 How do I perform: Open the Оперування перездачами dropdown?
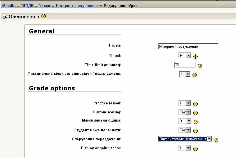(185, 139)
